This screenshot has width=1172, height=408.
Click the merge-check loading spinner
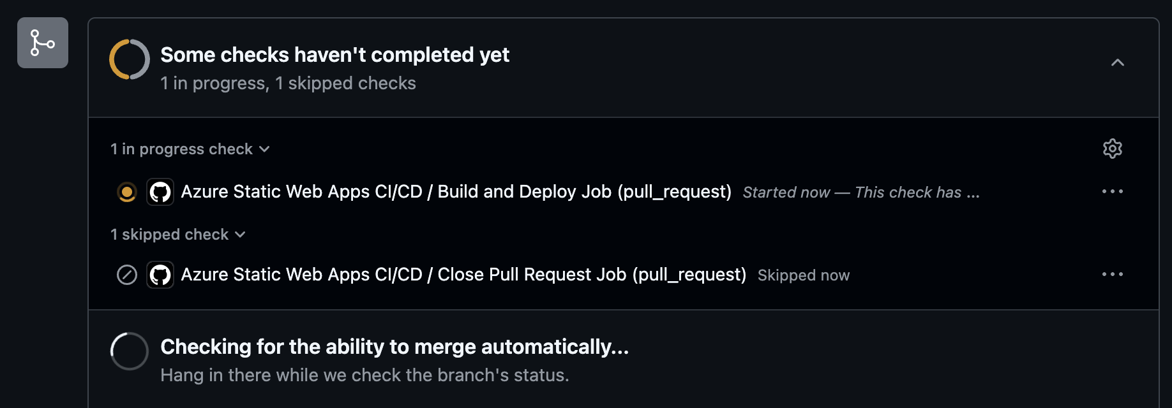pyautogui.click(x=130, y=351)
